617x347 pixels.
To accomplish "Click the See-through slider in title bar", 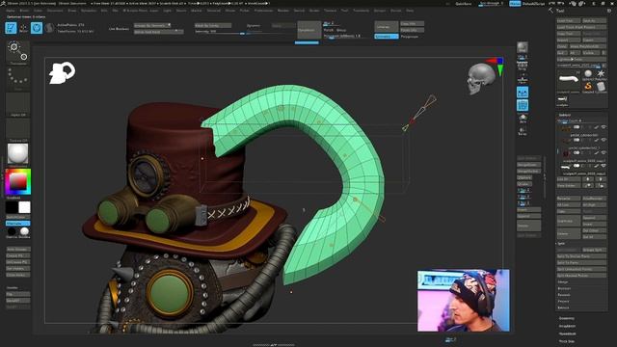I will point(492,4).
